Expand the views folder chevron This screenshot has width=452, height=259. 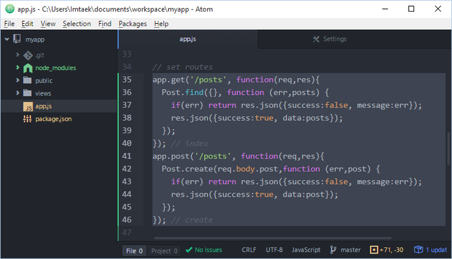18,93
